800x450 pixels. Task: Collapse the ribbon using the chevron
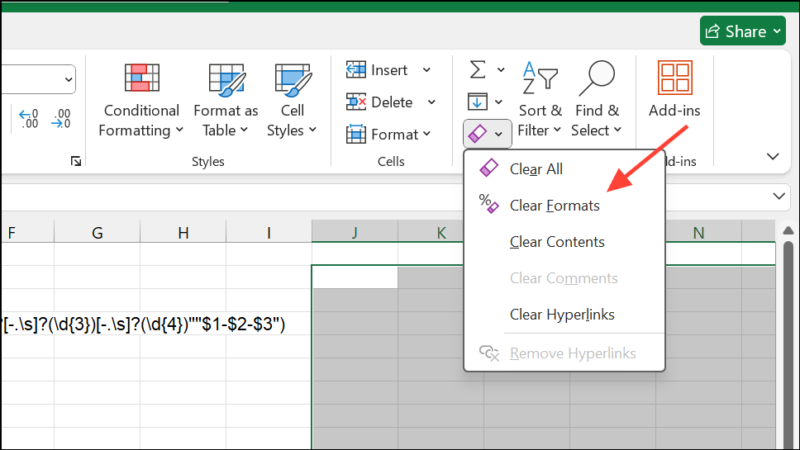(x=774, y=156)
